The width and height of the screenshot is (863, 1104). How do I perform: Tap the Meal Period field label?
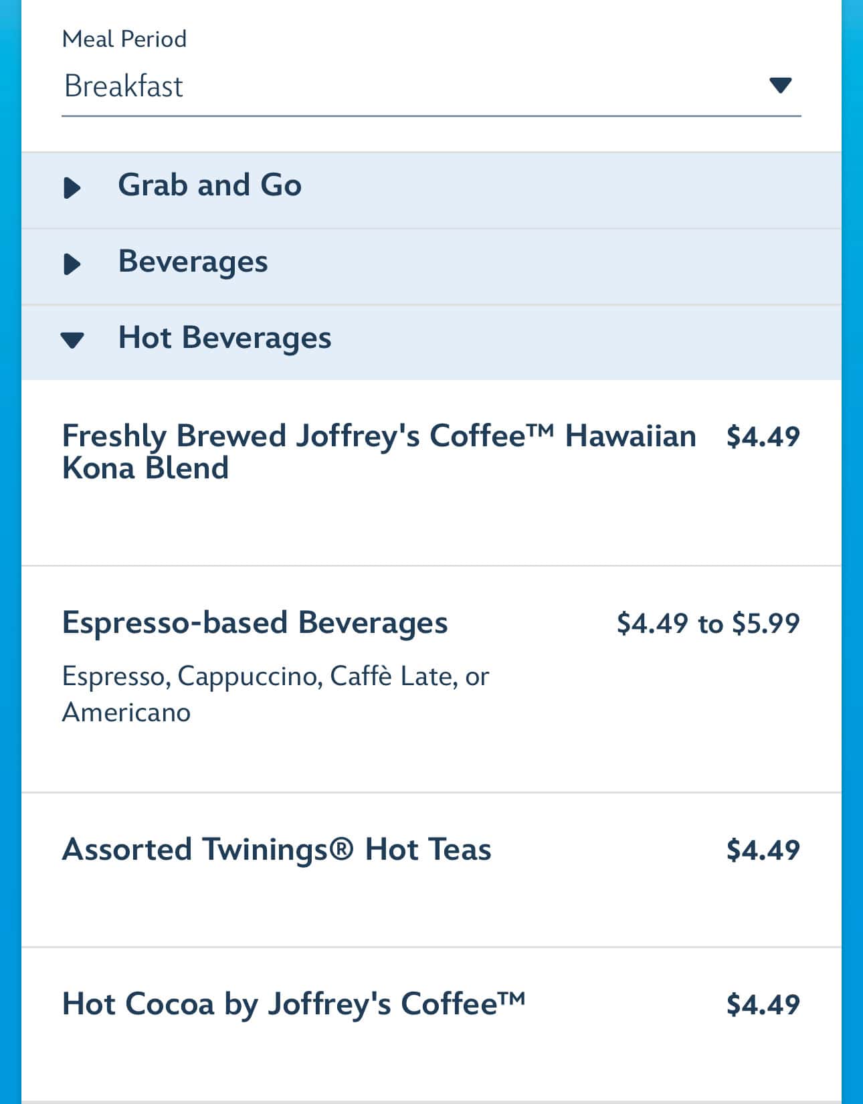124,39
